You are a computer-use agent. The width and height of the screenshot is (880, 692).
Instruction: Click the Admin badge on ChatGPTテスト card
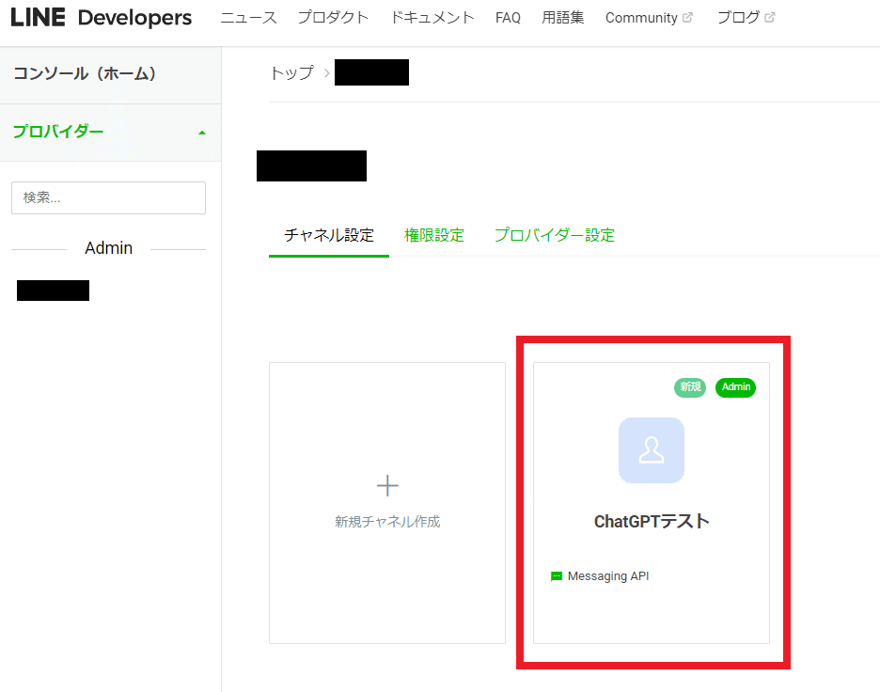coord(736,387)
